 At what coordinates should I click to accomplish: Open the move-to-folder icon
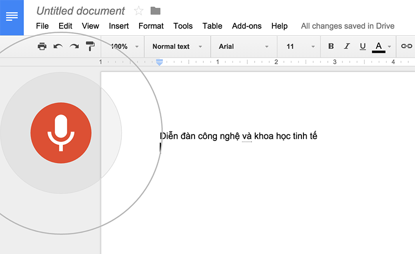click(x=155, y=11)
